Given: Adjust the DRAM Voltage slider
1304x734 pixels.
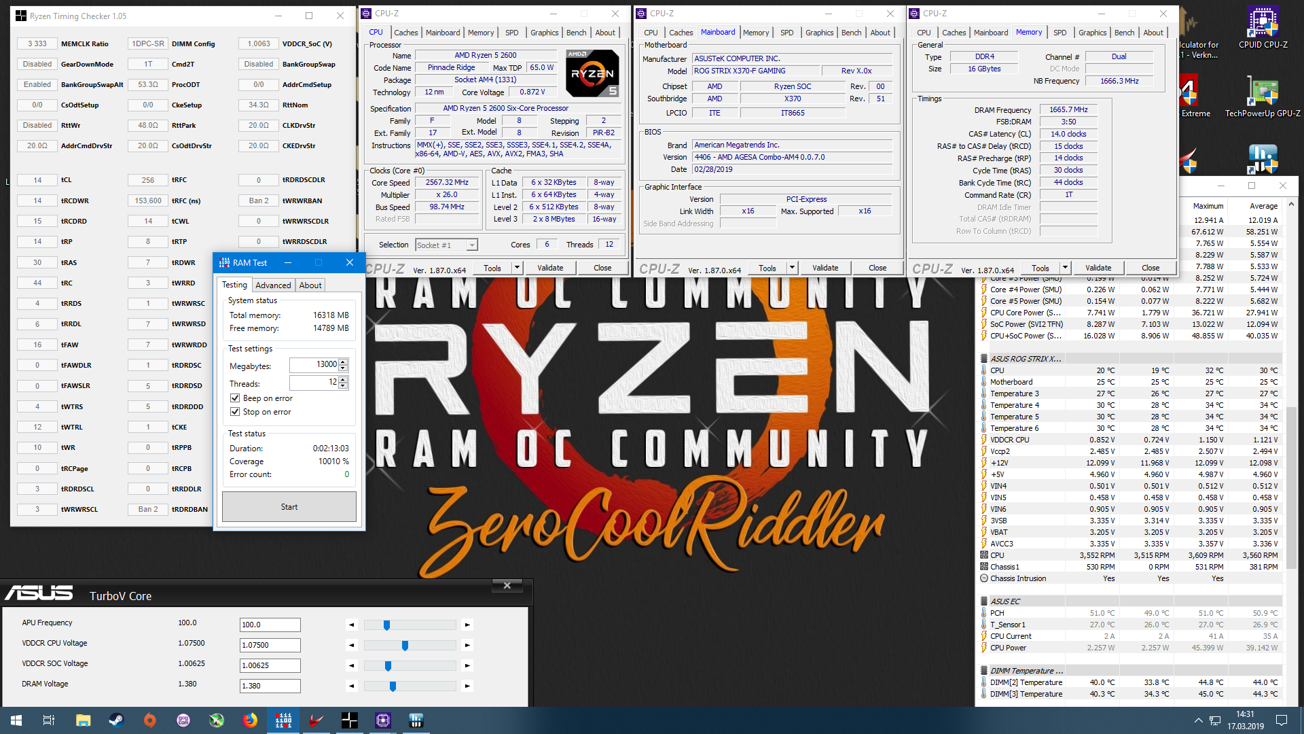Looking at the screenshot, I should pyautogui.click(x=393, y=686).
